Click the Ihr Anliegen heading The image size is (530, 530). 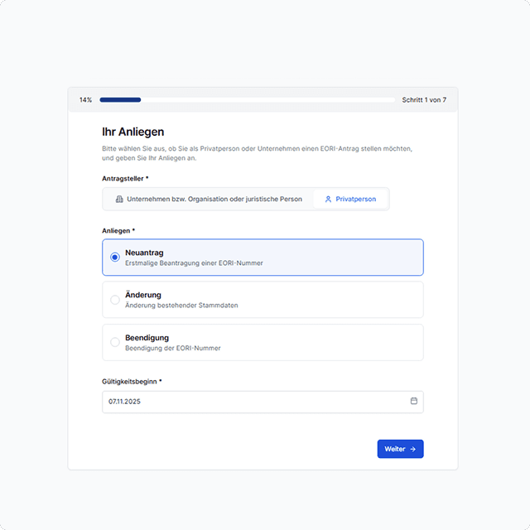click(x=132, y=132)
